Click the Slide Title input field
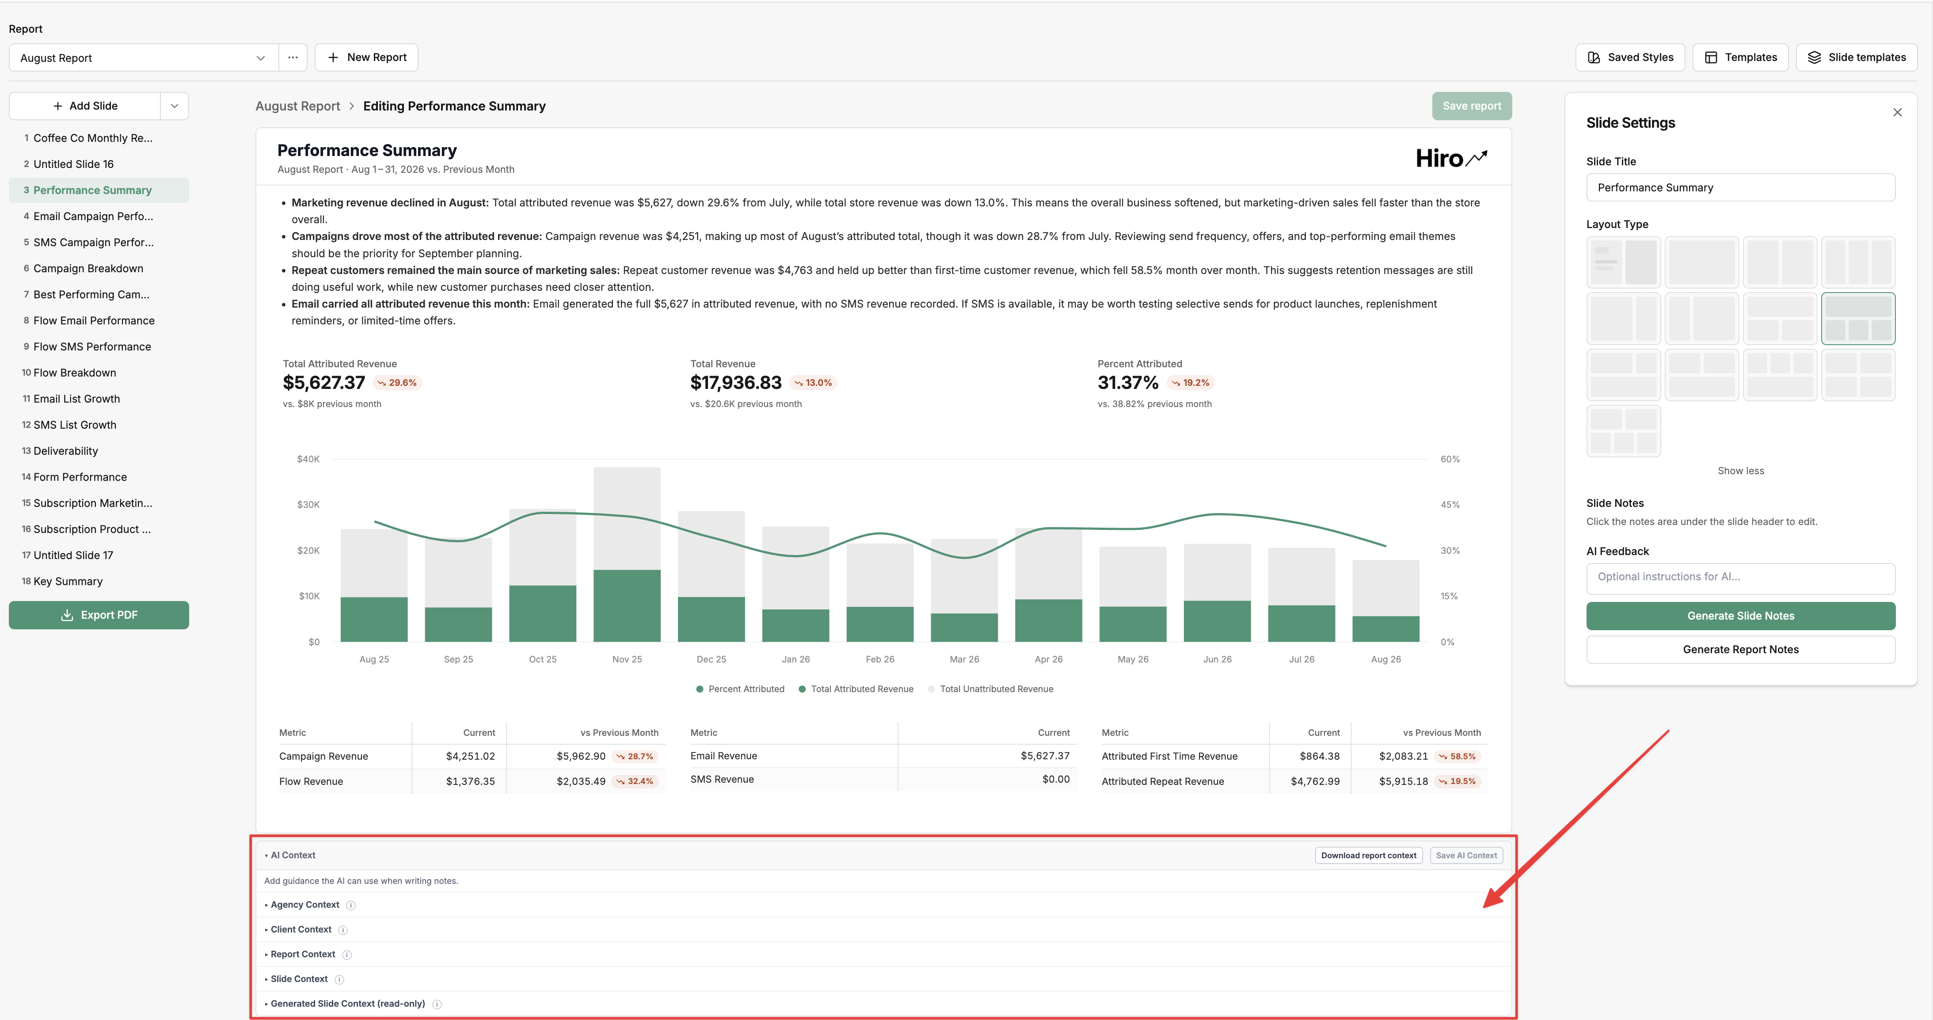 coord(1740,188)
